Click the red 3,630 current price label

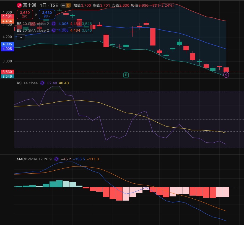tap(7, 72)
